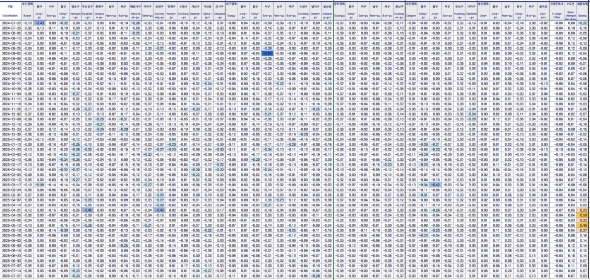Click the date cell 2025-07-21
Viewport: 590px width, 280px height.
tap(10, 276)
